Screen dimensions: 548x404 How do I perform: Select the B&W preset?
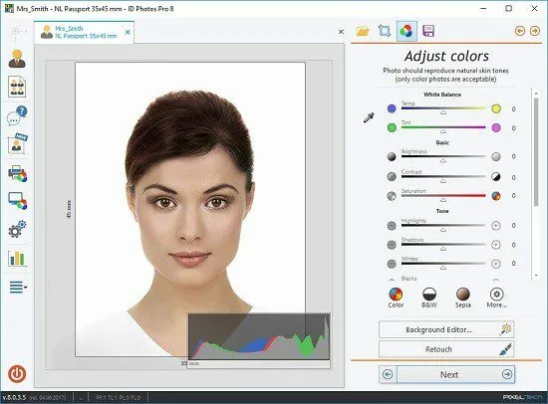429,298
